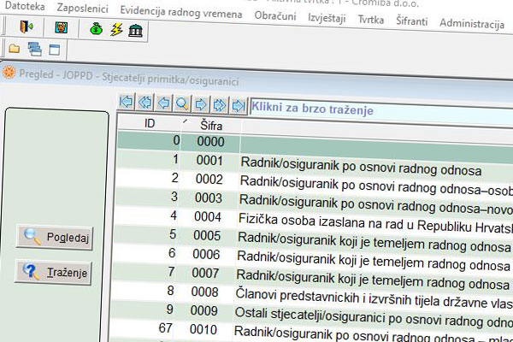Jump forward a page, double-right arrow
This screenshot has width=513, height=342.
219,104
